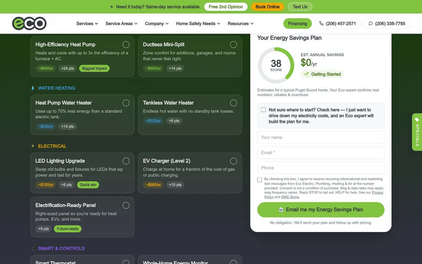
Task: Click the Free 2nd Opinion button
Action: click(226, 7)
